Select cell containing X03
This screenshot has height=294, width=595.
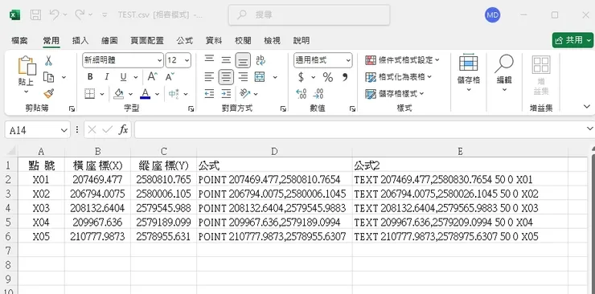[41, 208]
